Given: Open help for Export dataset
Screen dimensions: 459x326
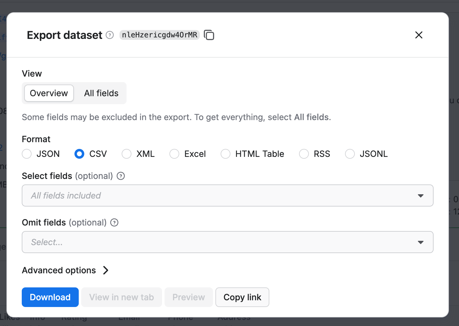Looking at the screenshot, I should pos(109,35).
